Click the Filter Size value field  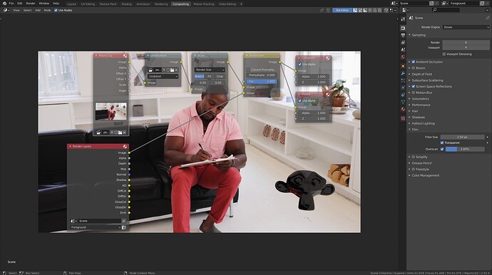tap(463, 137)
